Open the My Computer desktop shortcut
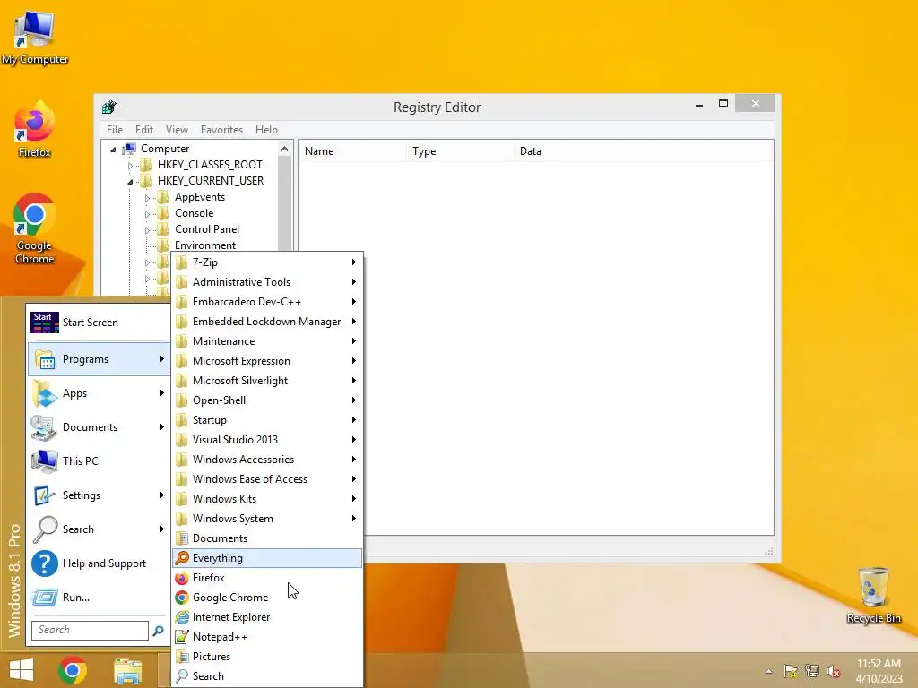The height and width of the screenshot is (688, 918). [x=34, y=38]
